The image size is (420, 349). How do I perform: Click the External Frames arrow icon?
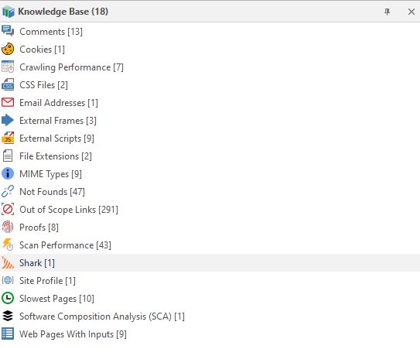pos(8,120)
